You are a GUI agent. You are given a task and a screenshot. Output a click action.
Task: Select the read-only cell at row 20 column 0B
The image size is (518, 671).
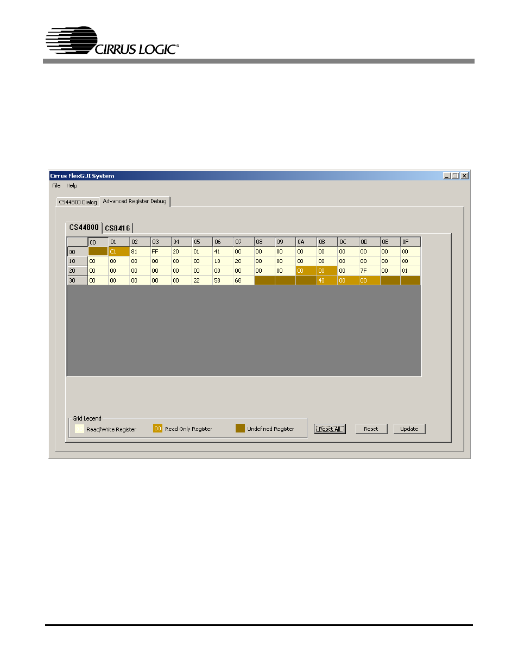327,271
